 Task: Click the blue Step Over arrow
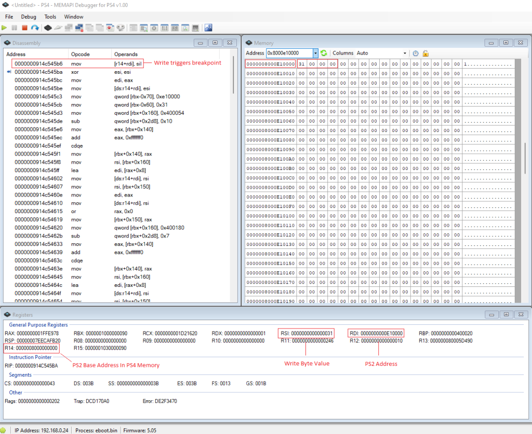point(34,28)
